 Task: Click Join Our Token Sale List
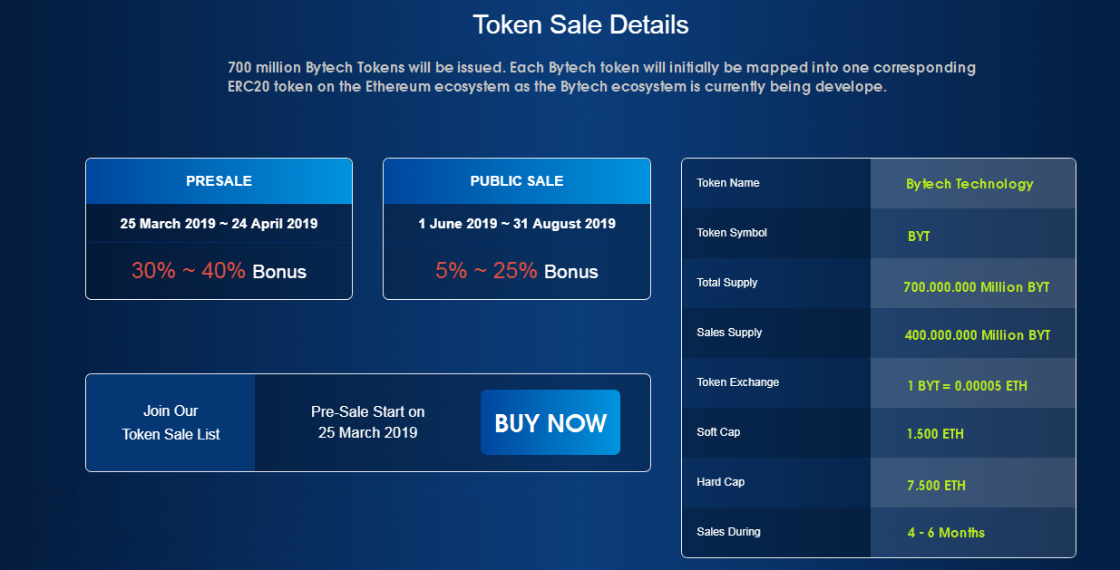pos(171,422)
